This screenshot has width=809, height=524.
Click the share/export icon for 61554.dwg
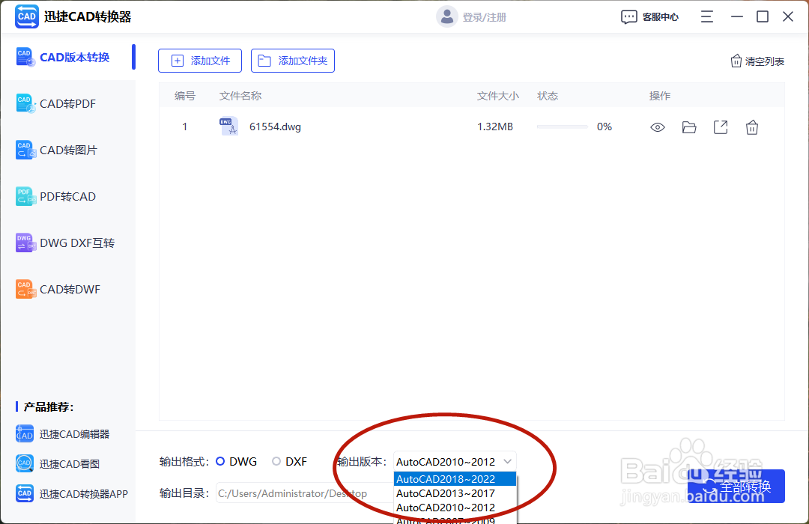(721, 127)
